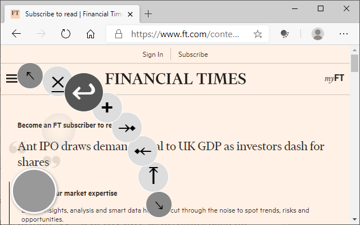Refresh the current page

(x=66, y=34)
